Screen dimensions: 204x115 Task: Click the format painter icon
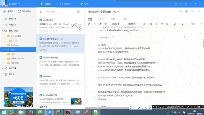(x=106, y=24)
